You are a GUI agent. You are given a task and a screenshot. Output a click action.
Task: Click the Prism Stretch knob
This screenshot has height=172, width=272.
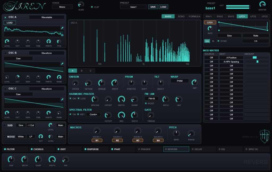tap(131, 83)
